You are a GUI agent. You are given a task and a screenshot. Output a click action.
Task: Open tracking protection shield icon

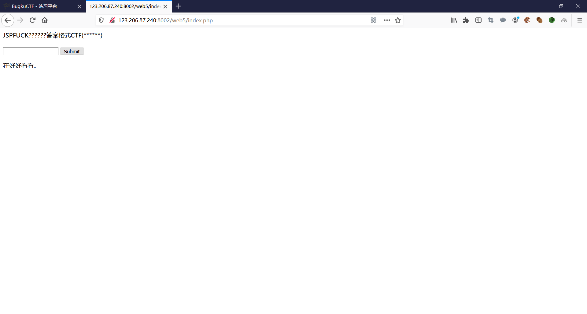click(101, 20)
